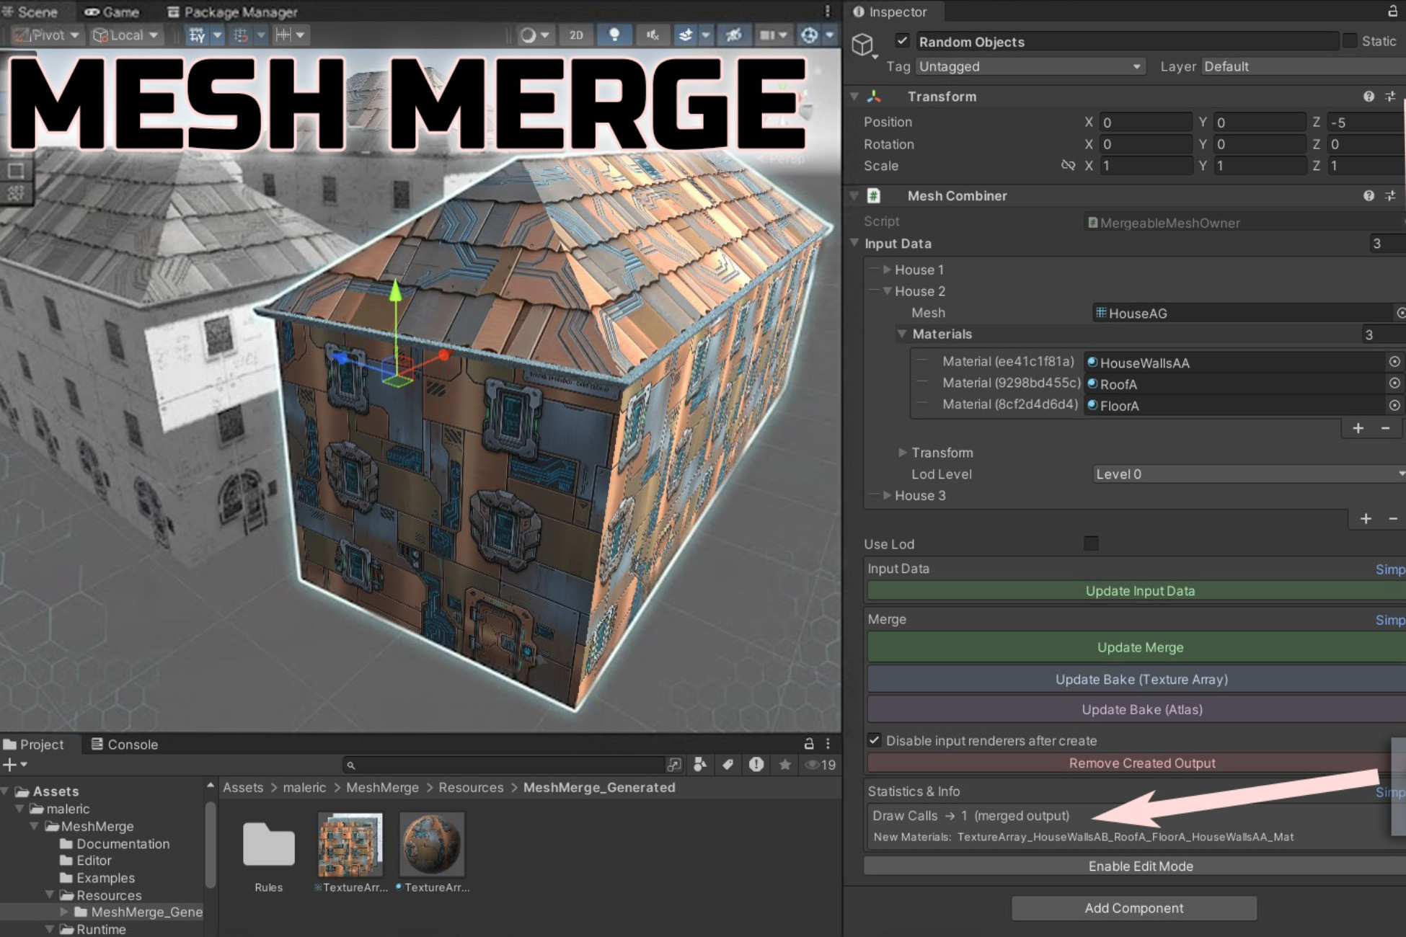Collapse the Materials list foldout
This screenshot has height=937, width=1406.
[x=902, y=334]
